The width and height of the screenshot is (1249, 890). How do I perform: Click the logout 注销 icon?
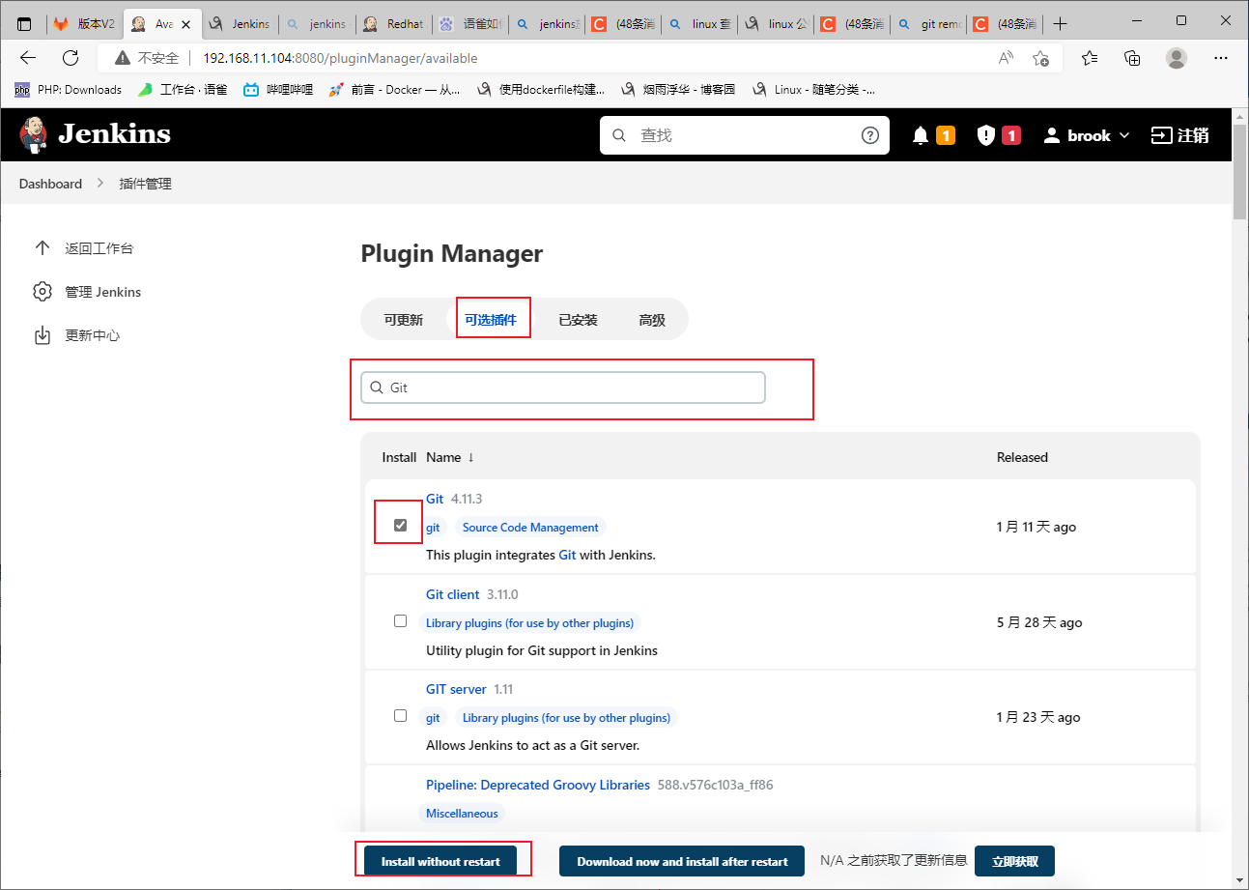point(1161,135)
